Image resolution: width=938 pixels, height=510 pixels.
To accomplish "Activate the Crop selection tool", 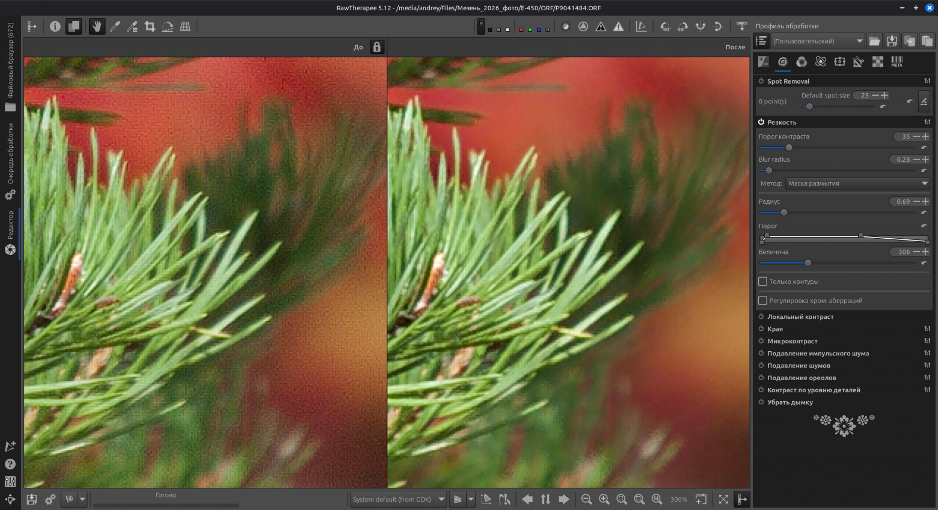I will (150, 26).
